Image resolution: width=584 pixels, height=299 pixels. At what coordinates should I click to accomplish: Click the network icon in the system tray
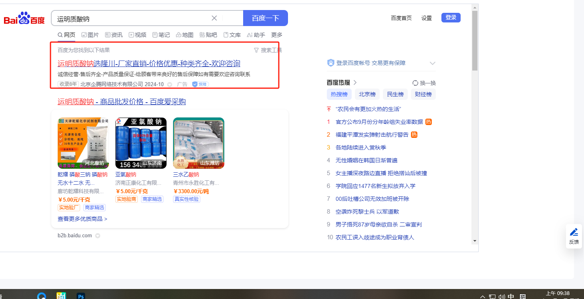[x=492, y=297]
